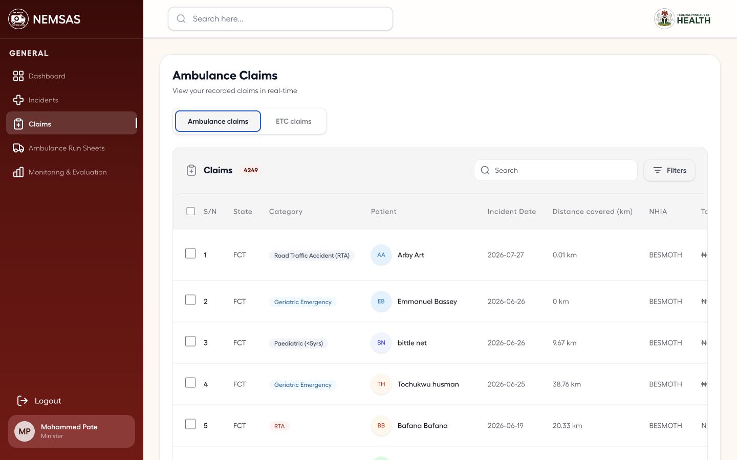This screenshot has width=737, height=460.
Task: Click patient name Emmanuel Bassey
Action: tap(427, 302)
